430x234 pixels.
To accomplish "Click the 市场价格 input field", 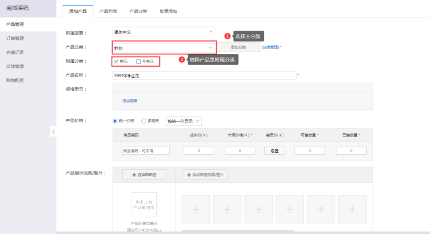I will [240, 151].
